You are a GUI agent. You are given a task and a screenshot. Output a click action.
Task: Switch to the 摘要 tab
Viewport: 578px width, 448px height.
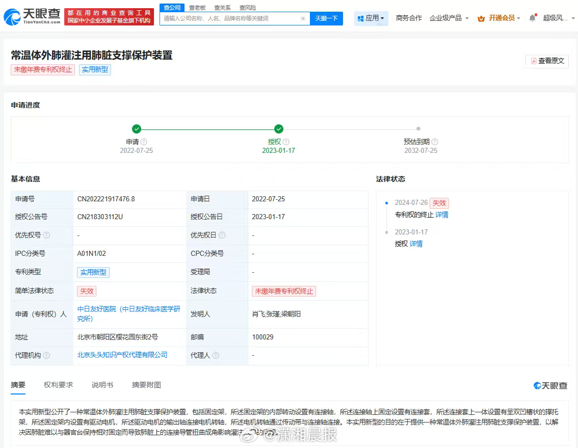point(18,385)
